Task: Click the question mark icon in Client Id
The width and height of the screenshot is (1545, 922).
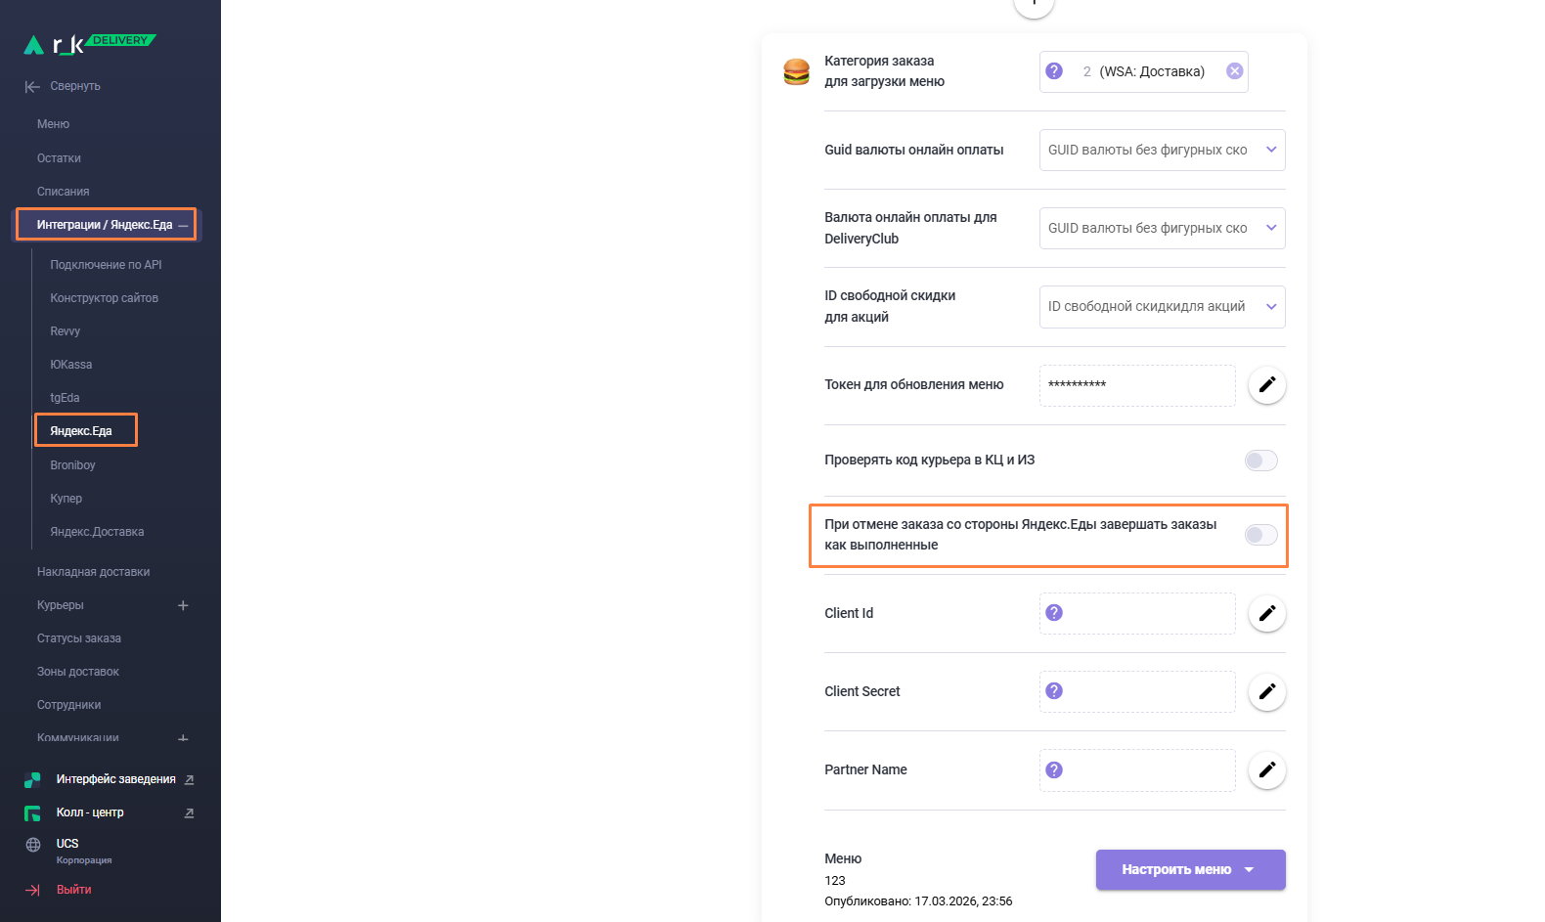Action: tap(1054, 613)
